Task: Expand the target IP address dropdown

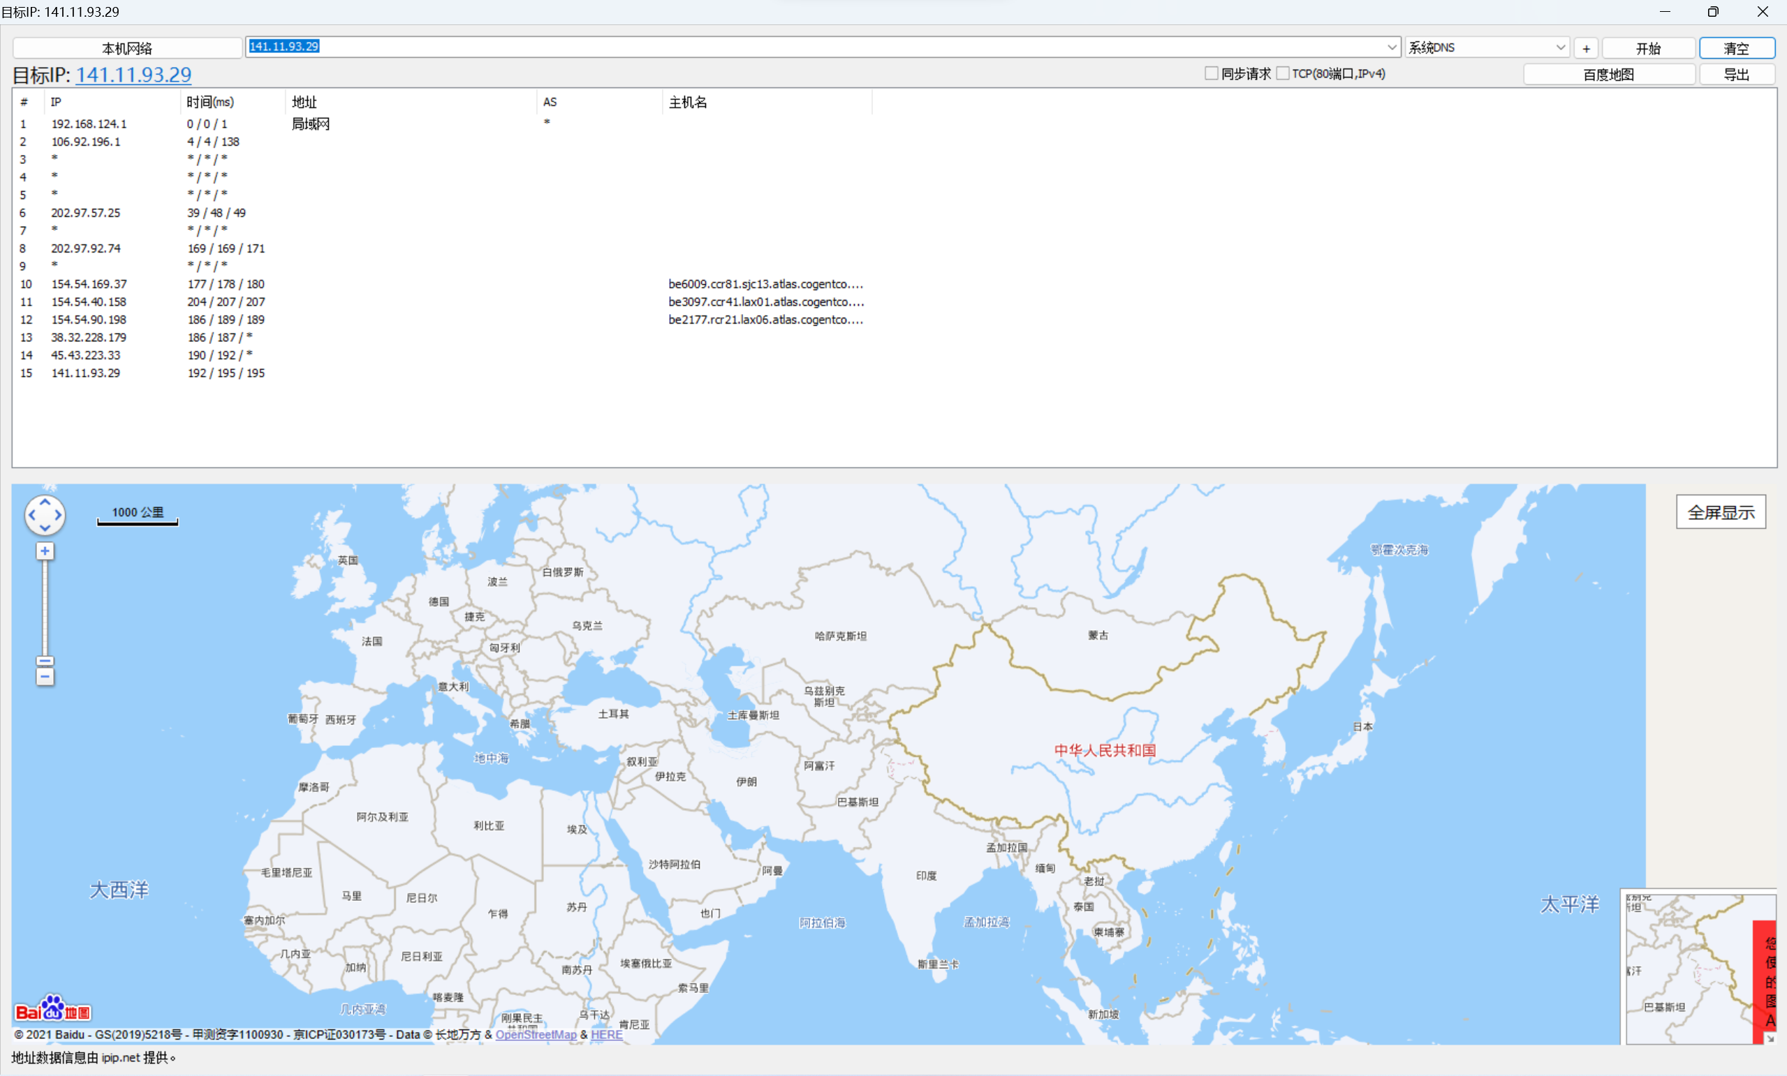Action: pyautogui.click(x=1392, y=47)
